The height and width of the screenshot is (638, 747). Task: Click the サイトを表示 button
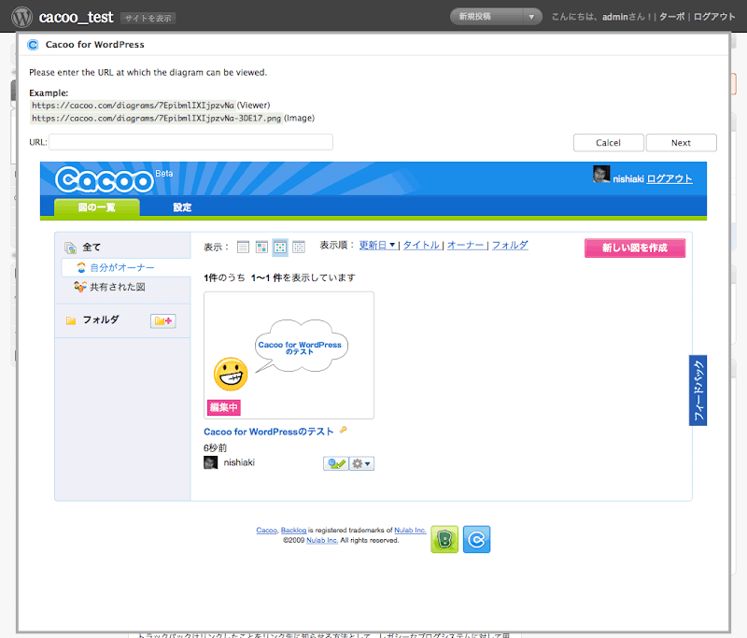(148, 18)
